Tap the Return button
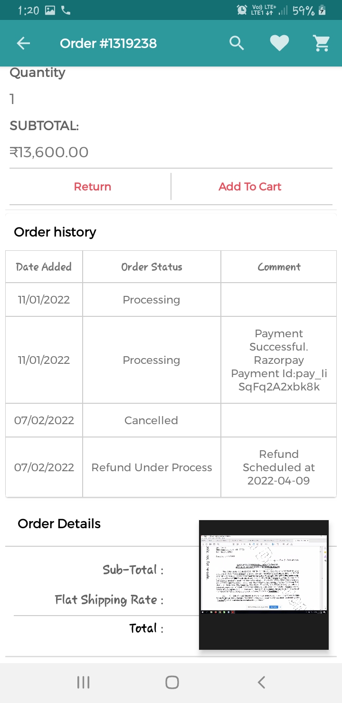The width and height of the screenshot is (342, 703). (x=93, y=187)
